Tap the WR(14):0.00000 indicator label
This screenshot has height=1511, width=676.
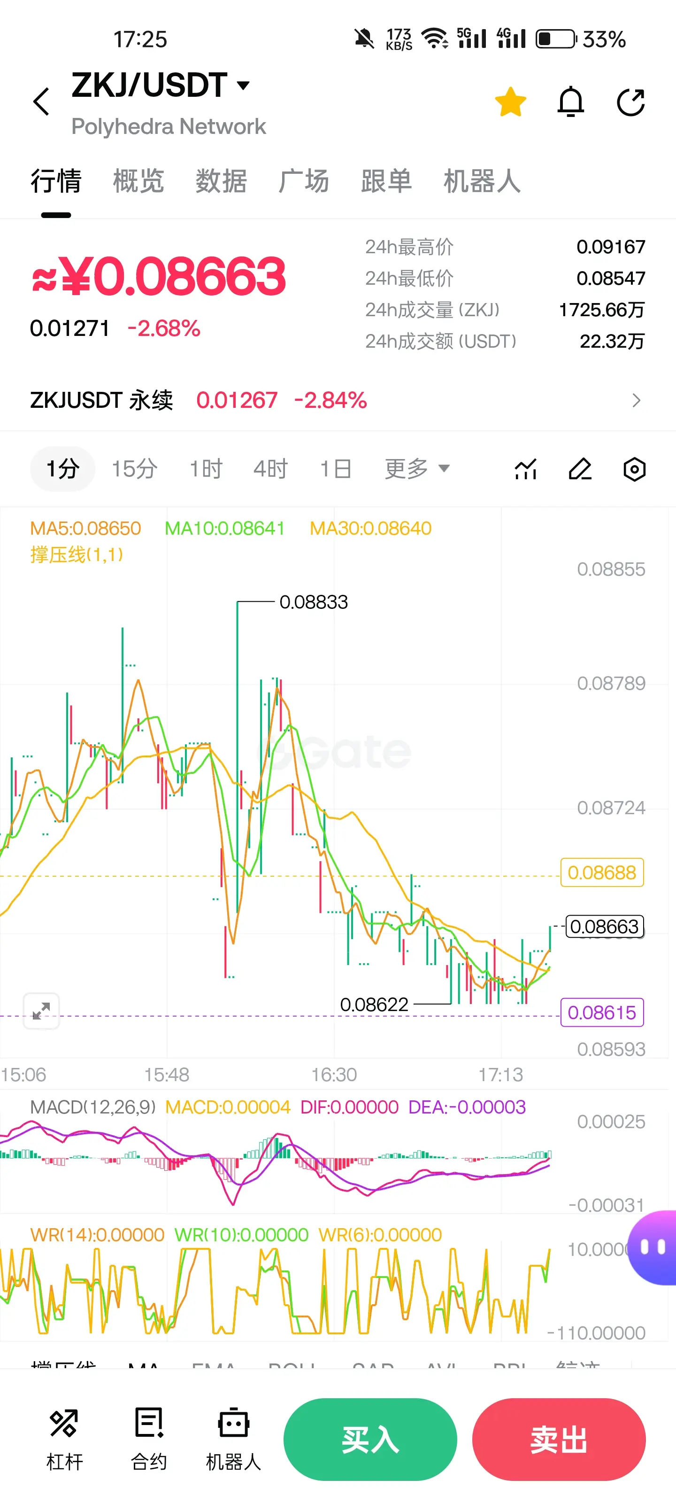[97, 1234]
